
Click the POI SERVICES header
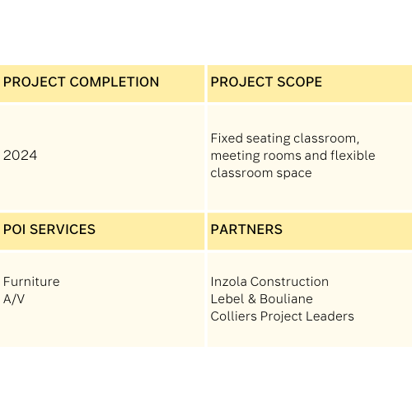pyautogui.click(x=49, y=229)
